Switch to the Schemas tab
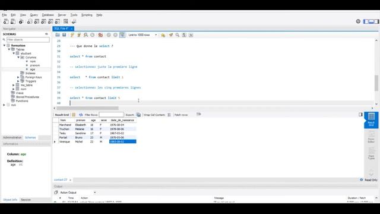 [x=30, y=137]
